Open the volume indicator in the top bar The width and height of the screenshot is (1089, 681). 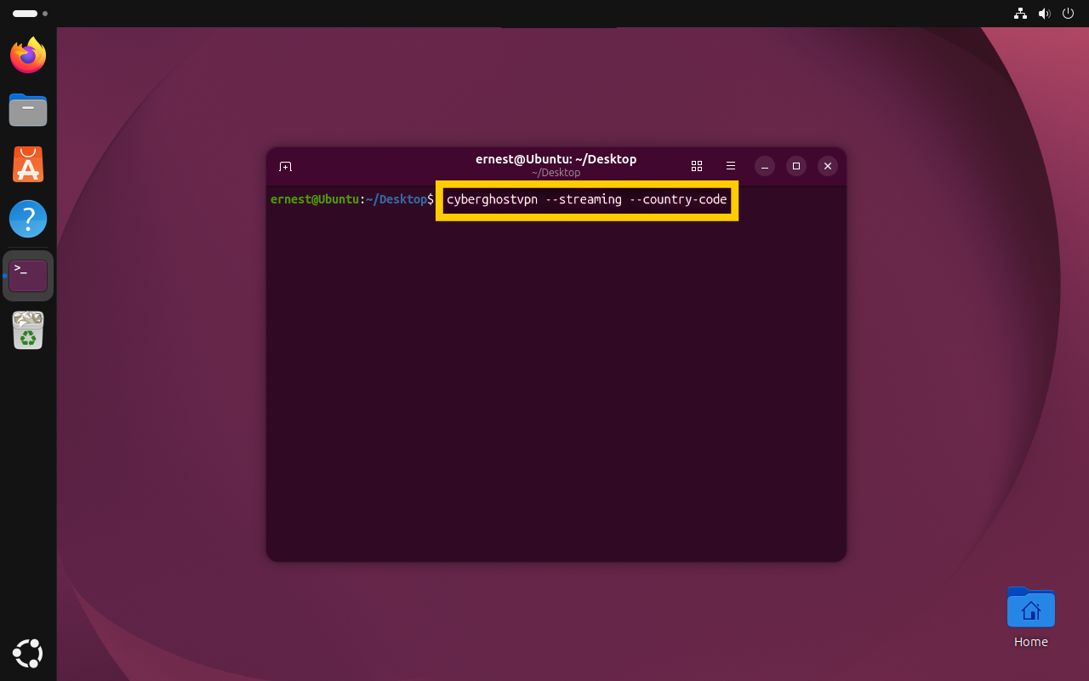pyautogui.click(x=1045, y=14)
